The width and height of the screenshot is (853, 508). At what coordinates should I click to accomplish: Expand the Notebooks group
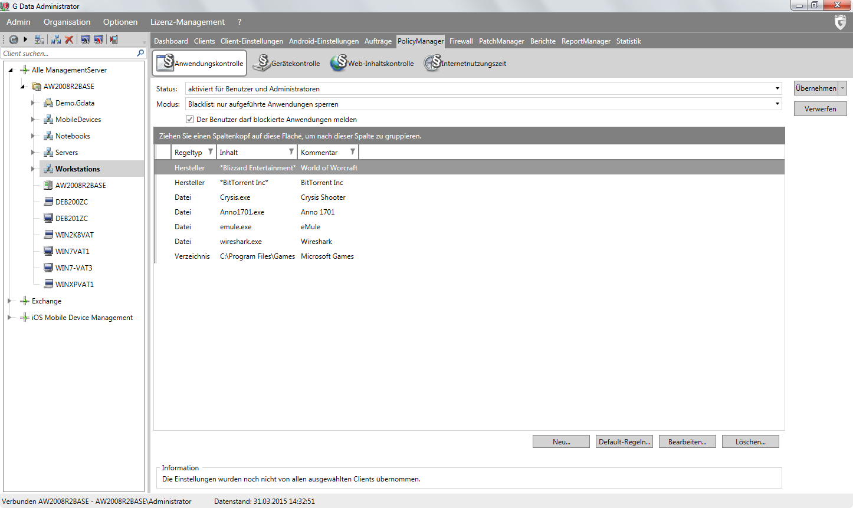[x=33, y=136]
